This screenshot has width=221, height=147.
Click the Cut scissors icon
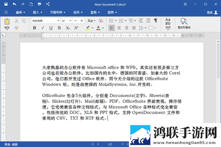tap(17, 21)
